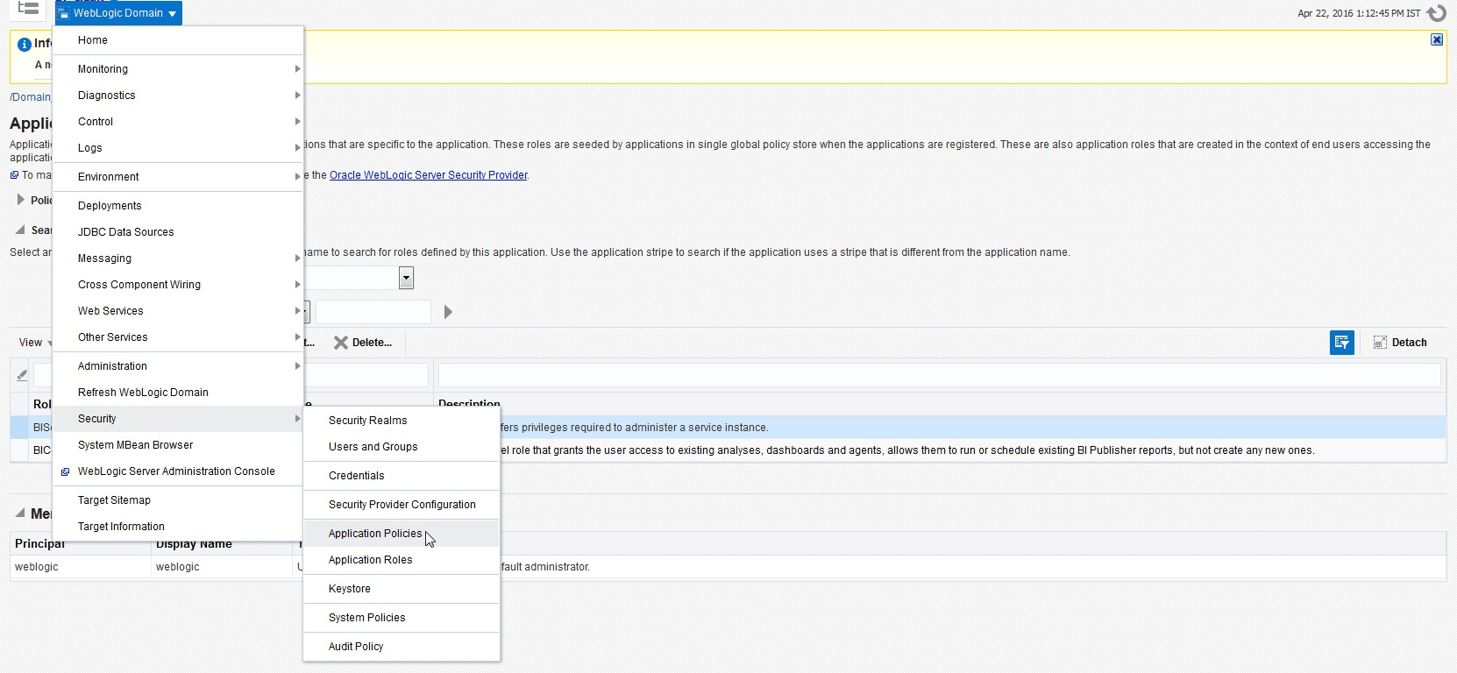This screenshot has height=673, width=1457.
Task: Select Application Policies from Security submenu
Action: tap(374, 534)
